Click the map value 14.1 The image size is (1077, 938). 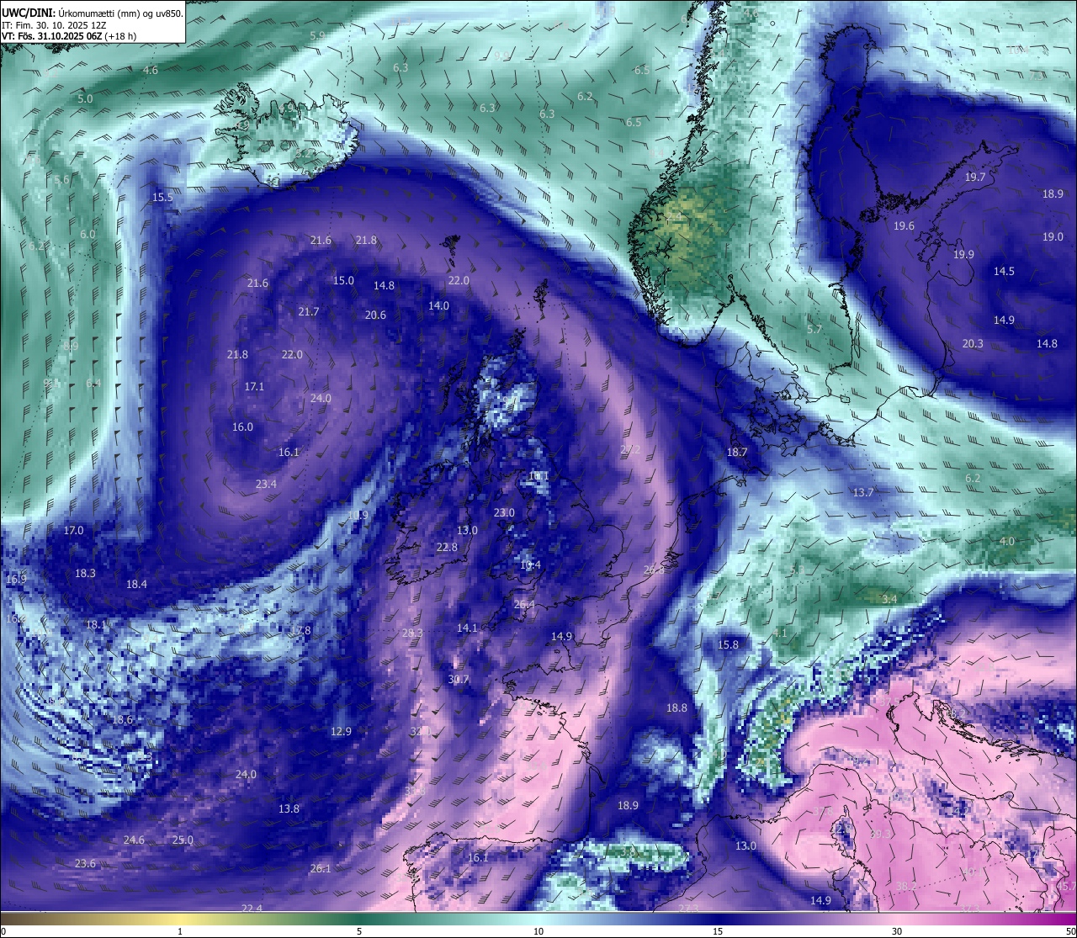(x=467, y=628)
